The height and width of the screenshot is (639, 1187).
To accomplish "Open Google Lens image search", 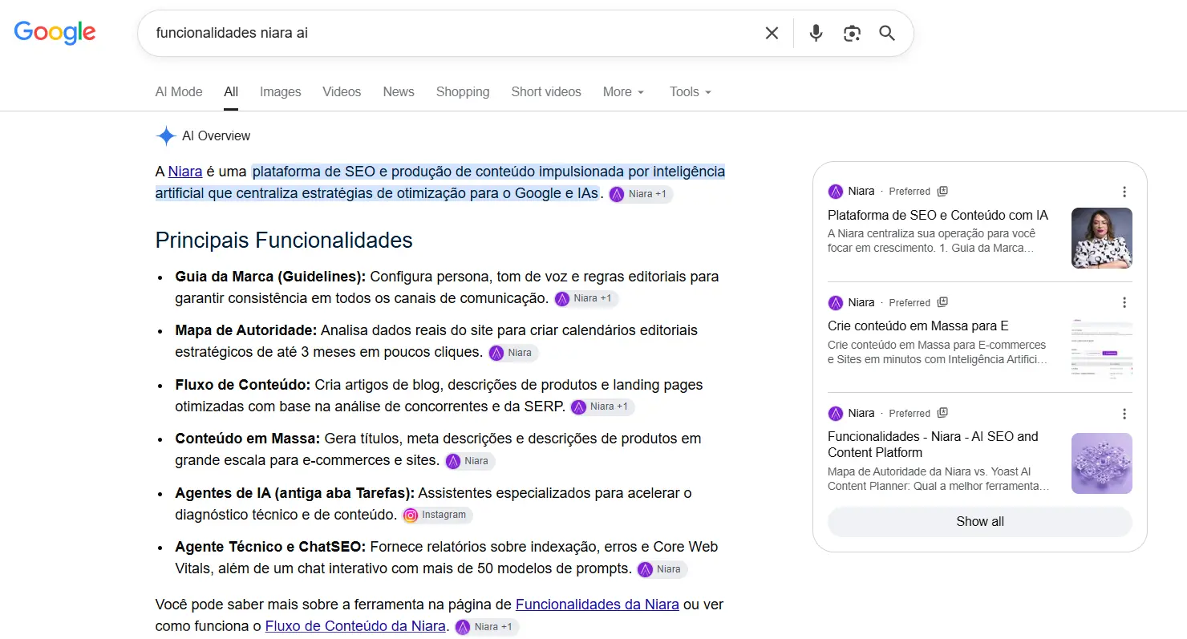I will coord(852,33).
